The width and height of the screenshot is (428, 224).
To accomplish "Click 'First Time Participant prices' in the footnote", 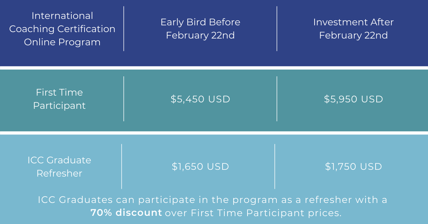I will 266,213.
